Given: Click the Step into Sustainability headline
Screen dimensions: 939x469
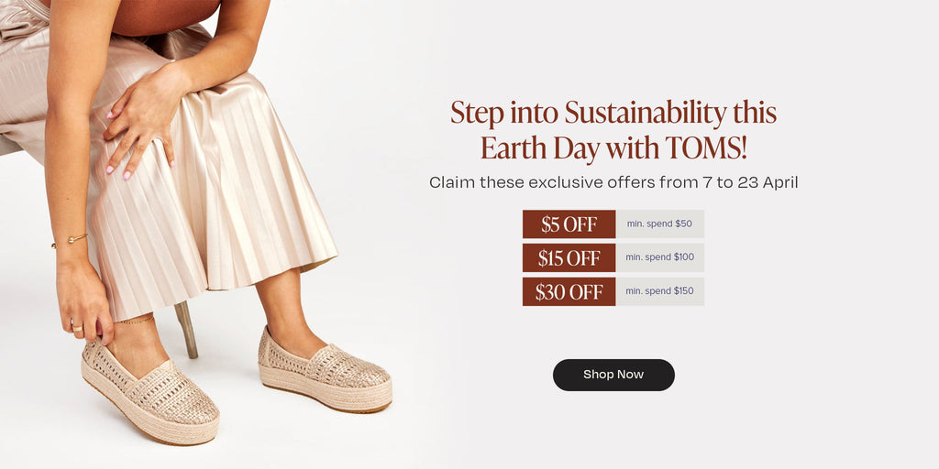Looking at the screenshot, I should (613, 114).
